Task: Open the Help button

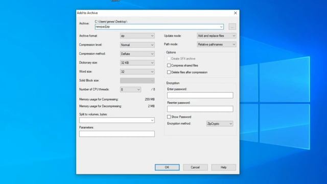Action: pos(224,167)
